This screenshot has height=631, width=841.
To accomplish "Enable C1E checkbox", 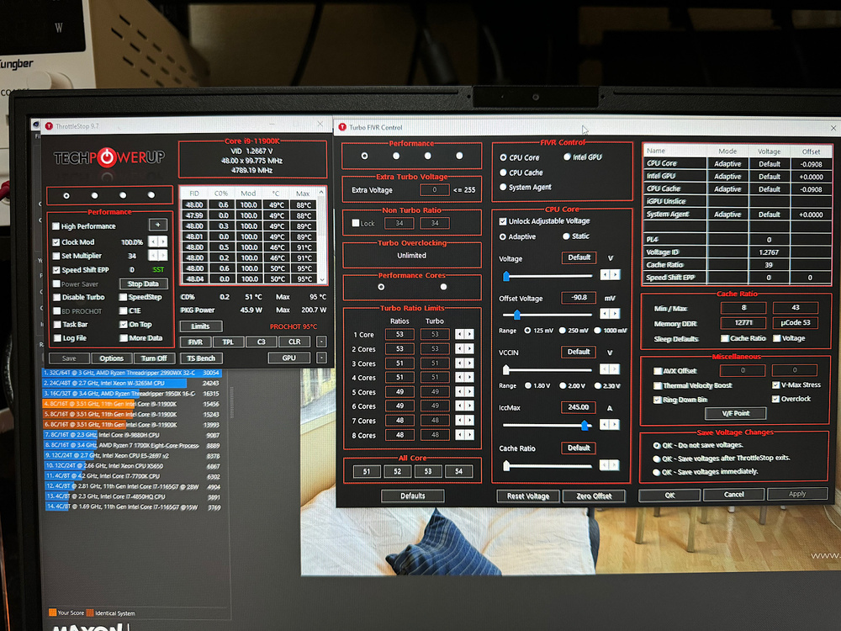I will 123,310.
